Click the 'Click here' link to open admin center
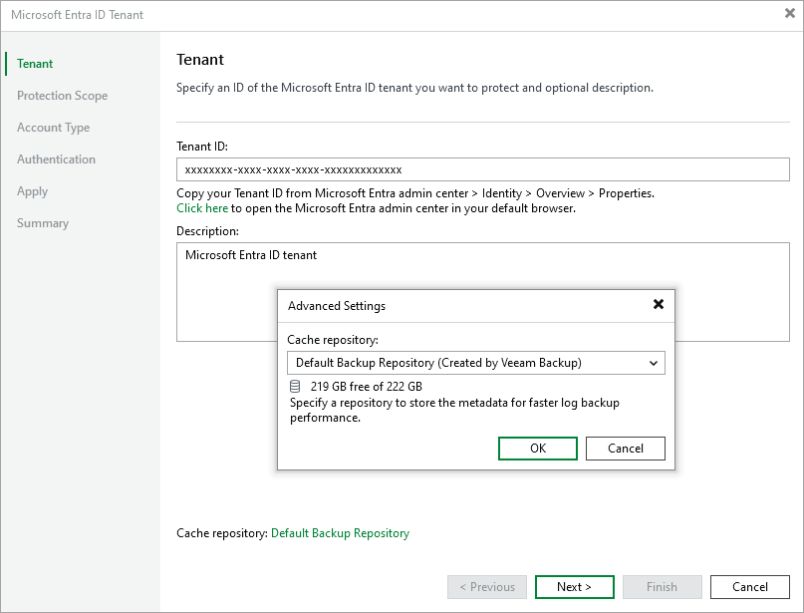Image resolution: width=804 pixels, height=613 pixels. 202,208
